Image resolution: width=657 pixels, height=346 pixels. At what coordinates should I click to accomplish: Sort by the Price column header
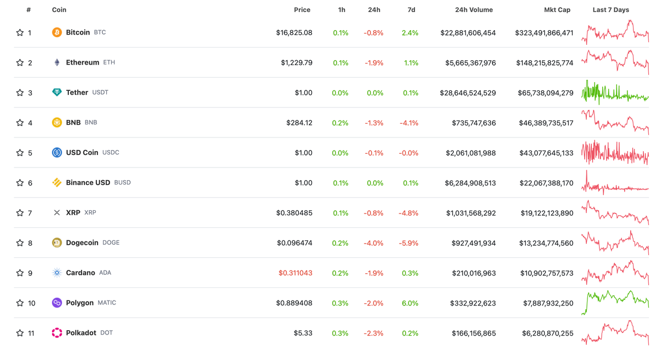302,10
